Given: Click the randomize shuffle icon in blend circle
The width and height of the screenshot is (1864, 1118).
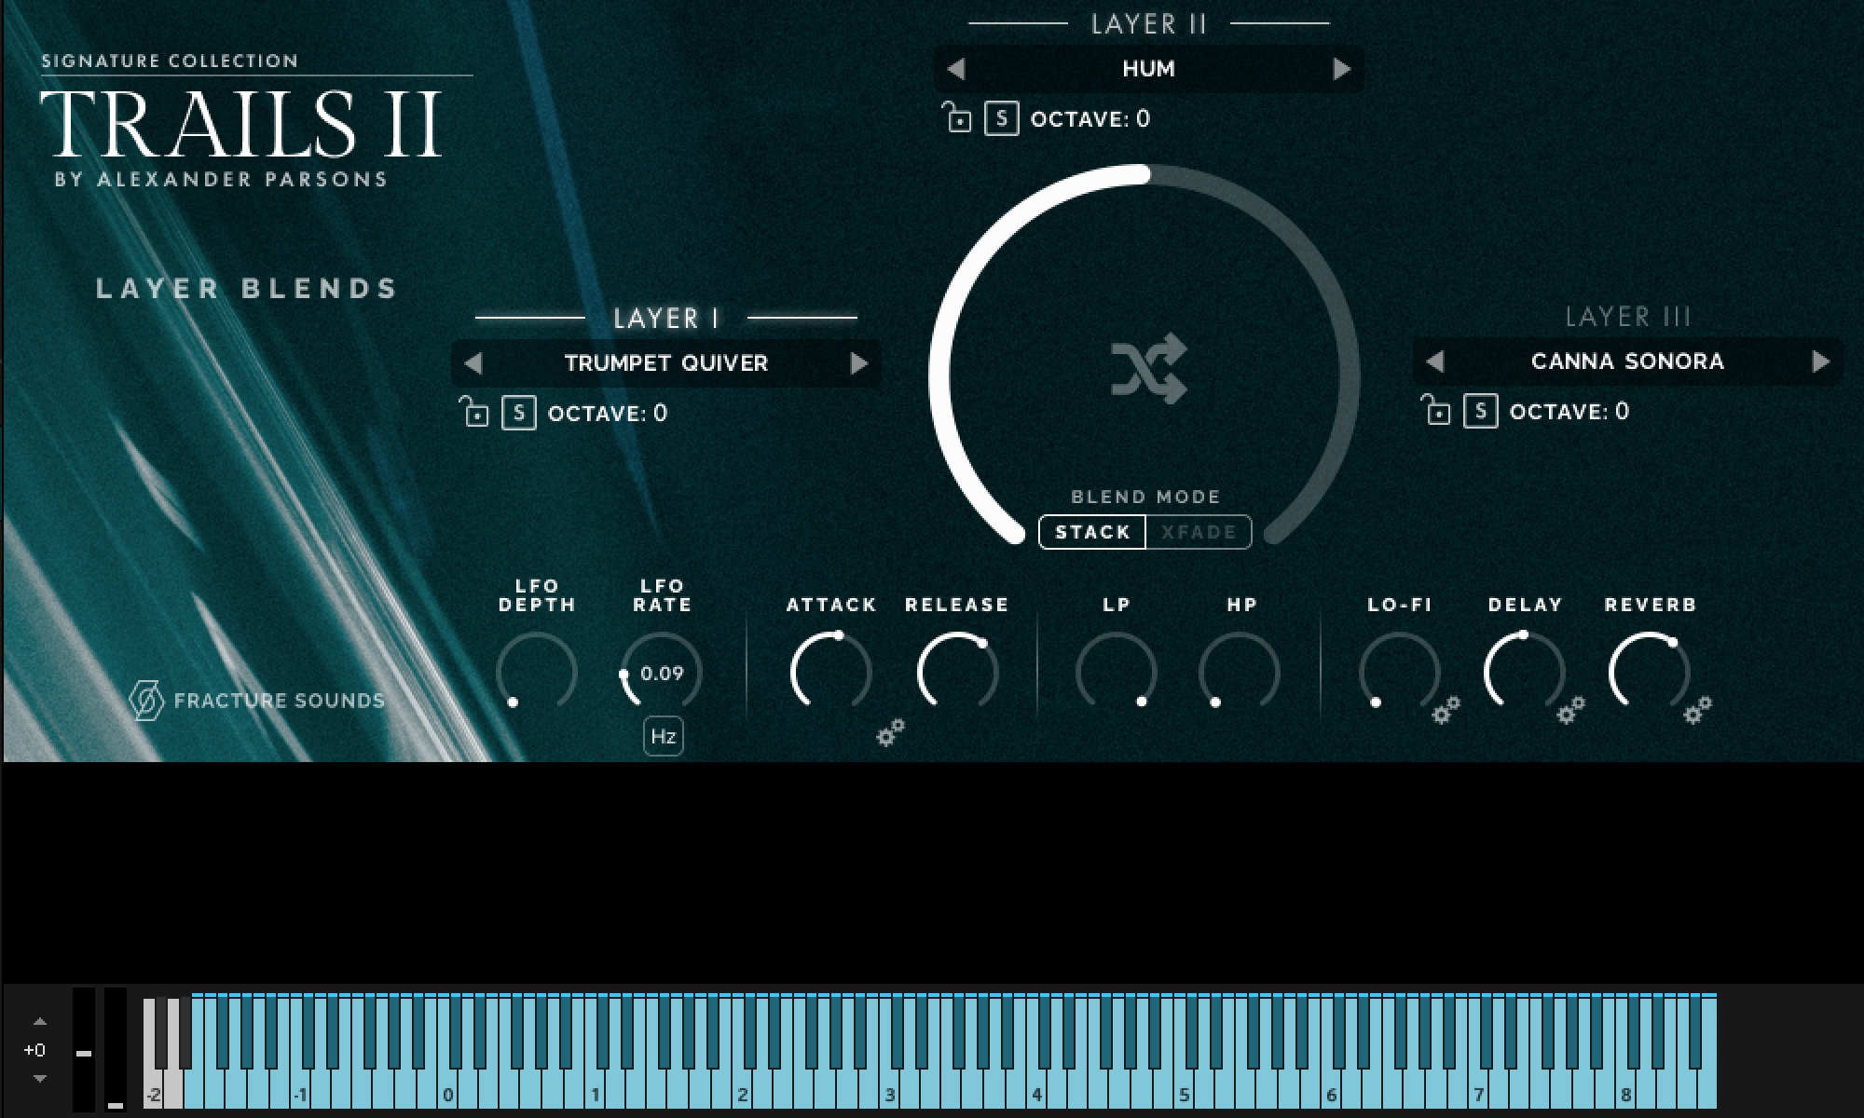Looking at the screenshot, I should click(x=1149, y=369).
